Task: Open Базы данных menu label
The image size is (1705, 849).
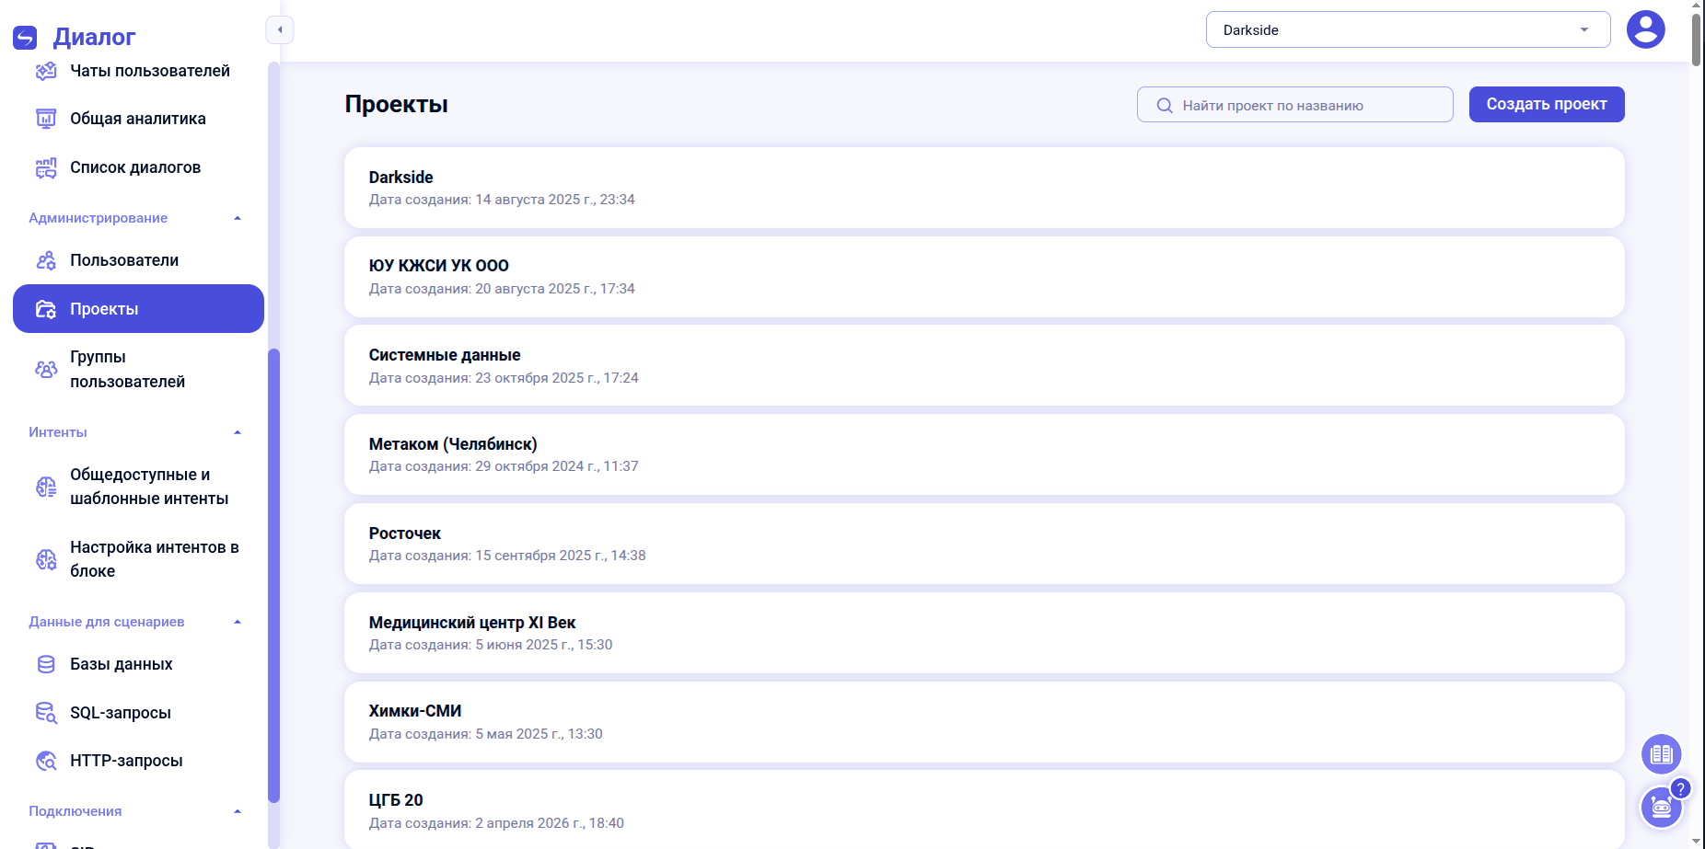Action: pos(122,664)
